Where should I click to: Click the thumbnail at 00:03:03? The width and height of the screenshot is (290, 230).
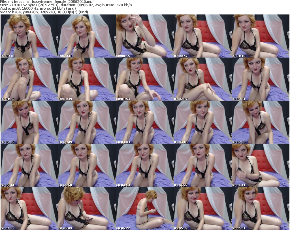pos(145,122)
